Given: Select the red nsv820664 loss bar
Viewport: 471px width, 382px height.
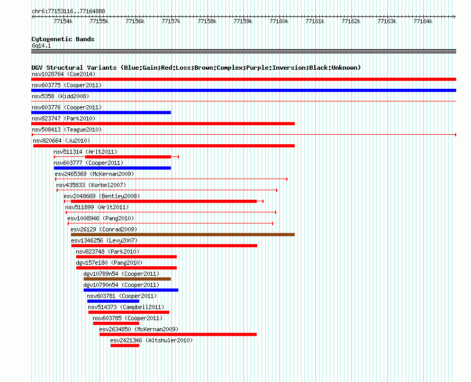Looking at the screenshot, I should (x=164, y=146).
